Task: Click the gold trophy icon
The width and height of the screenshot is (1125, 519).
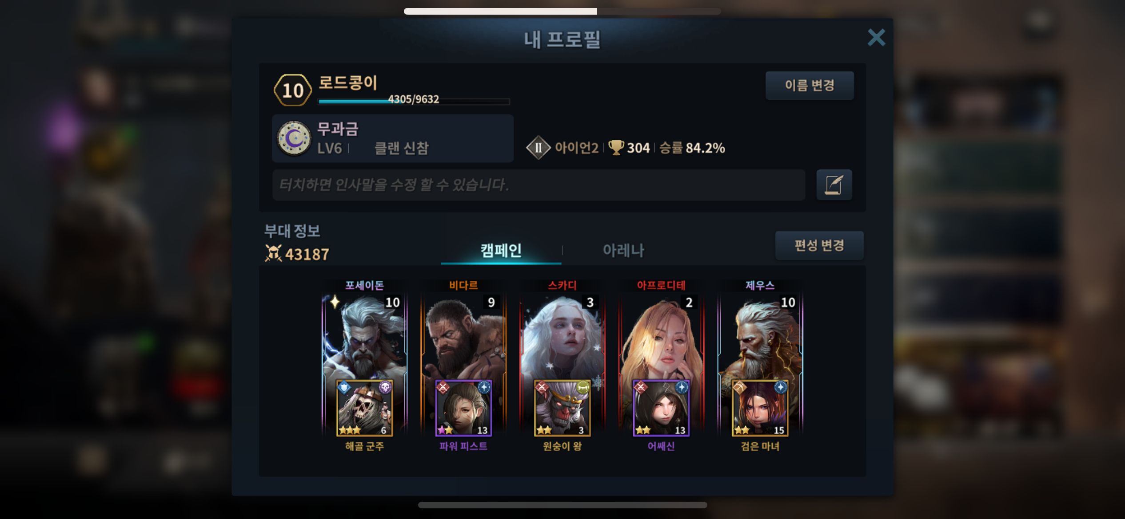Action: (616, 147)
